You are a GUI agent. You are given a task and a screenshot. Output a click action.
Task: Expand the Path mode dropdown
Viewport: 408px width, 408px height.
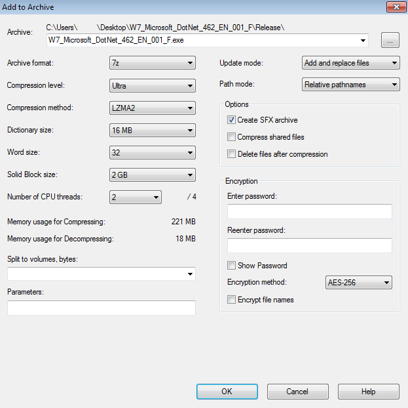point(350,85)
